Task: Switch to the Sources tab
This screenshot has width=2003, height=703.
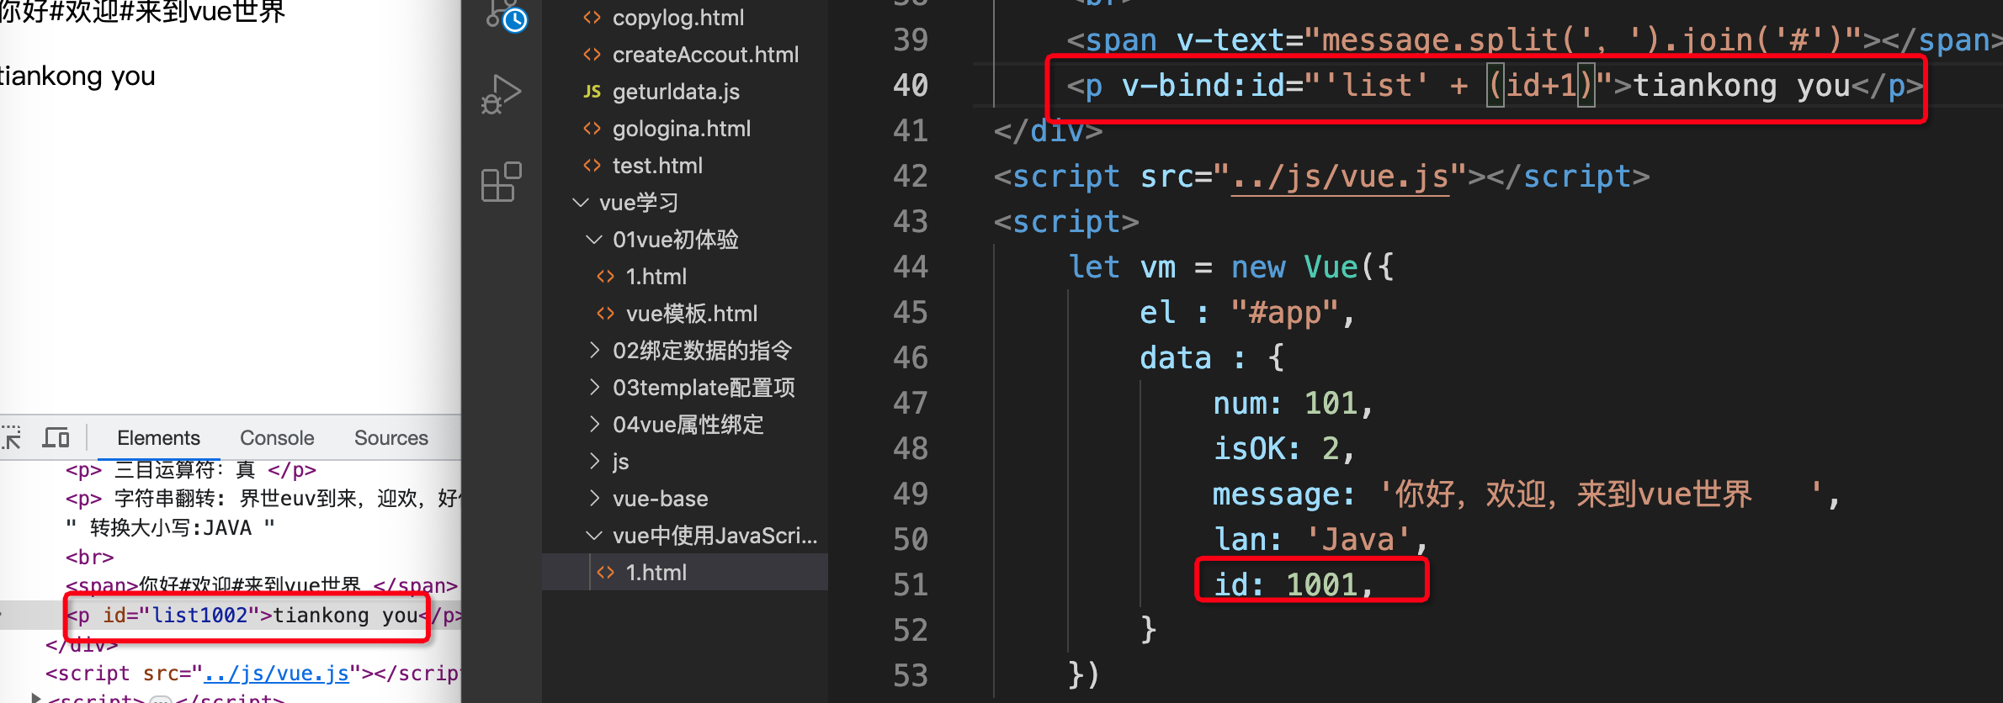Action: pyautogui.click(x=391, y=437)
